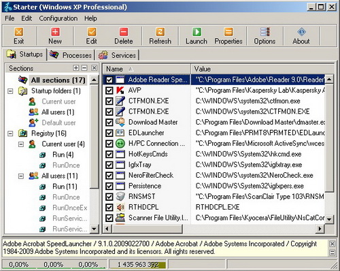The height and width of the screenshot is (271, 340).
Task: Click the Value column header
Action: (x=262, y=69)
